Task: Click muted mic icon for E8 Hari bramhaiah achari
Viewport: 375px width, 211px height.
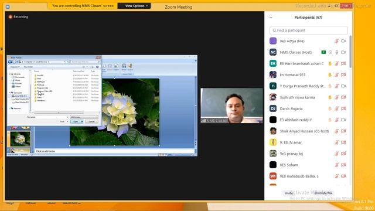Action: 337,64
